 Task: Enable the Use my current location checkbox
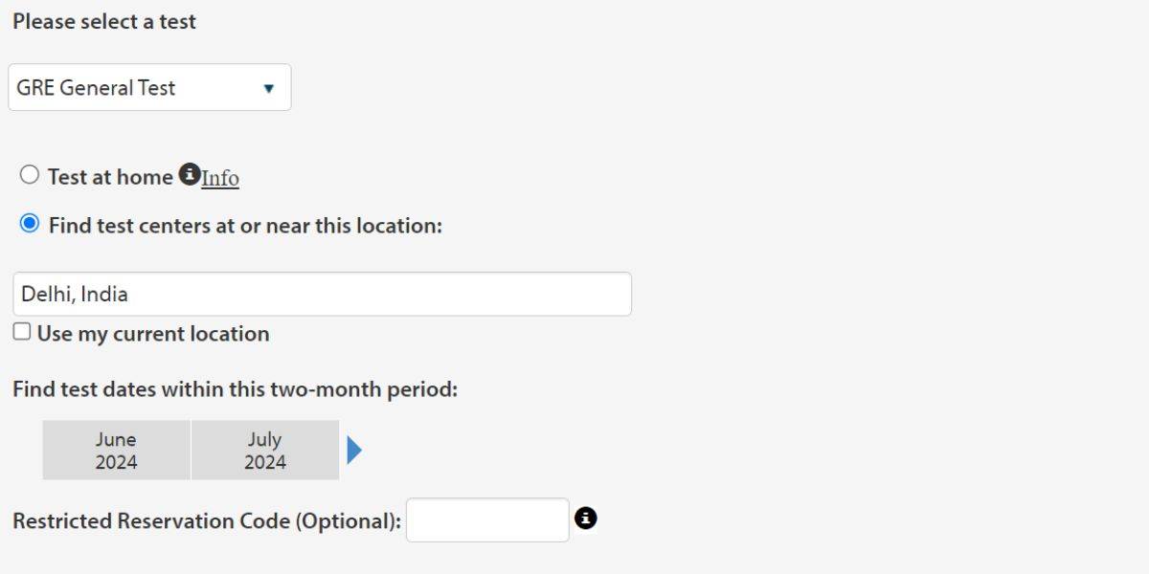click(x=21, y=332)
